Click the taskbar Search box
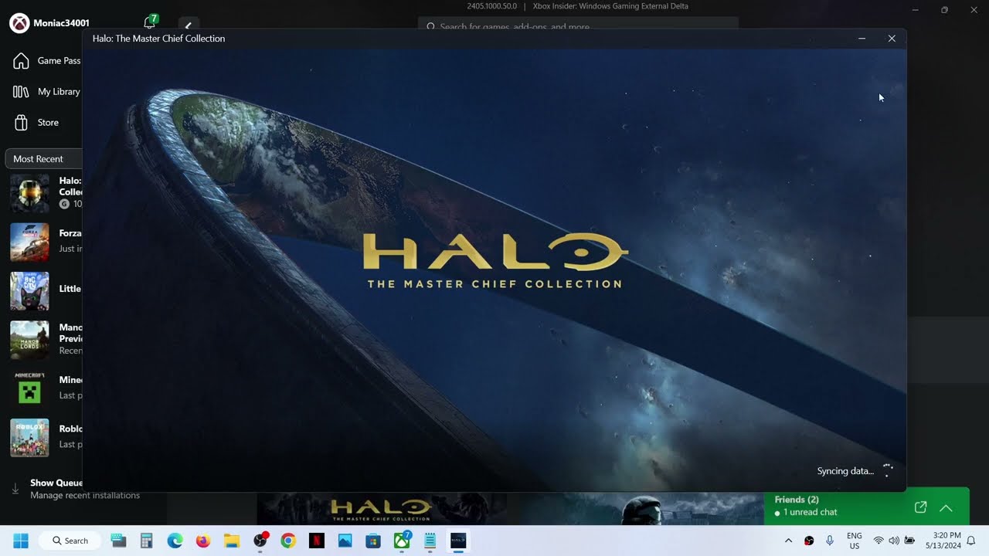Viewport: 989px width, 556px height. (x=70, y=541)
